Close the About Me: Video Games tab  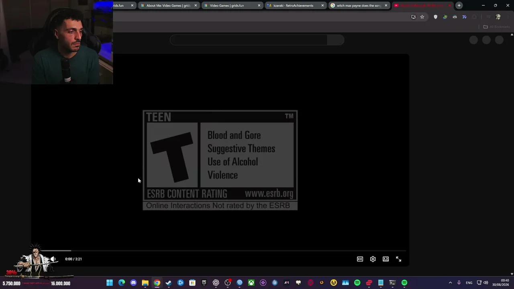(196, 6)
